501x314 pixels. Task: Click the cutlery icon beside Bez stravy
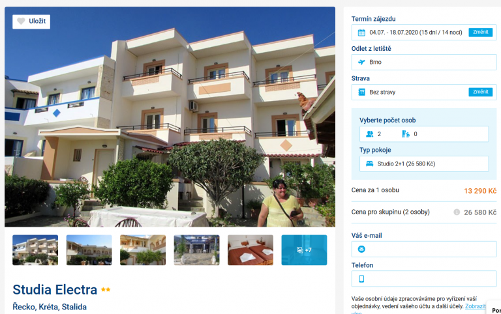coord(361,93)
